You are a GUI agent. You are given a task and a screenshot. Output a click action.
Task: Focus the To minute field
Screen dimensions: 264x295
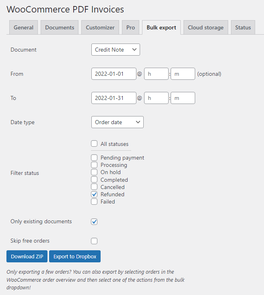[x=183, y=98]
